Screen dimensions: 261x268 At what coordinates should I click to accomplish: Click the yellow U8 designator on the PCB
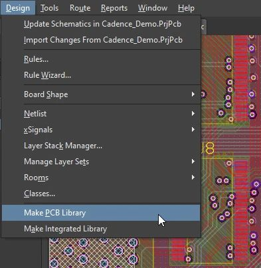[x=208, y=148]
